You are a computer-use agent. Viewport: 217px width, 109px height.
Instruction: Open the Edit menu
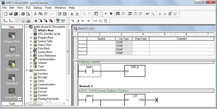tap(12, 8)
